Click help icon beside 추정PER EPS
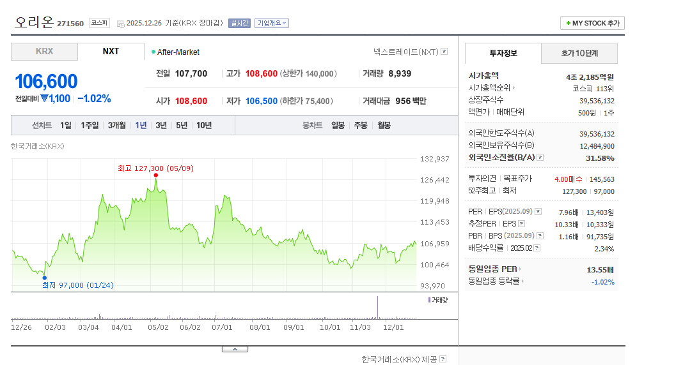The width and height of the screenshot is (683, 365). pos(521,224)
